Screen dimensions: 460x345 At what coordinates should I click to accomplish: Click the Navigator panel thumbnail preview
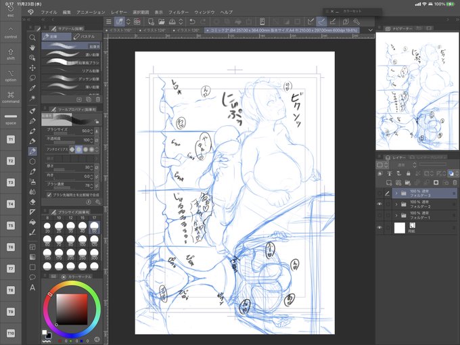[417, 91]
